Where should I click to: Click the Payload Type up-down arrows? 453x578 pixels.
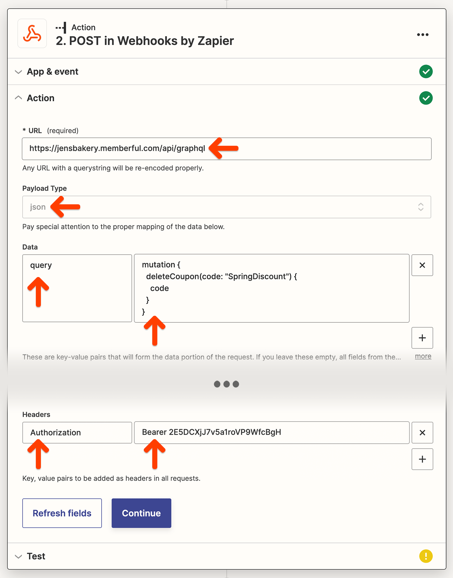[421, 207]
